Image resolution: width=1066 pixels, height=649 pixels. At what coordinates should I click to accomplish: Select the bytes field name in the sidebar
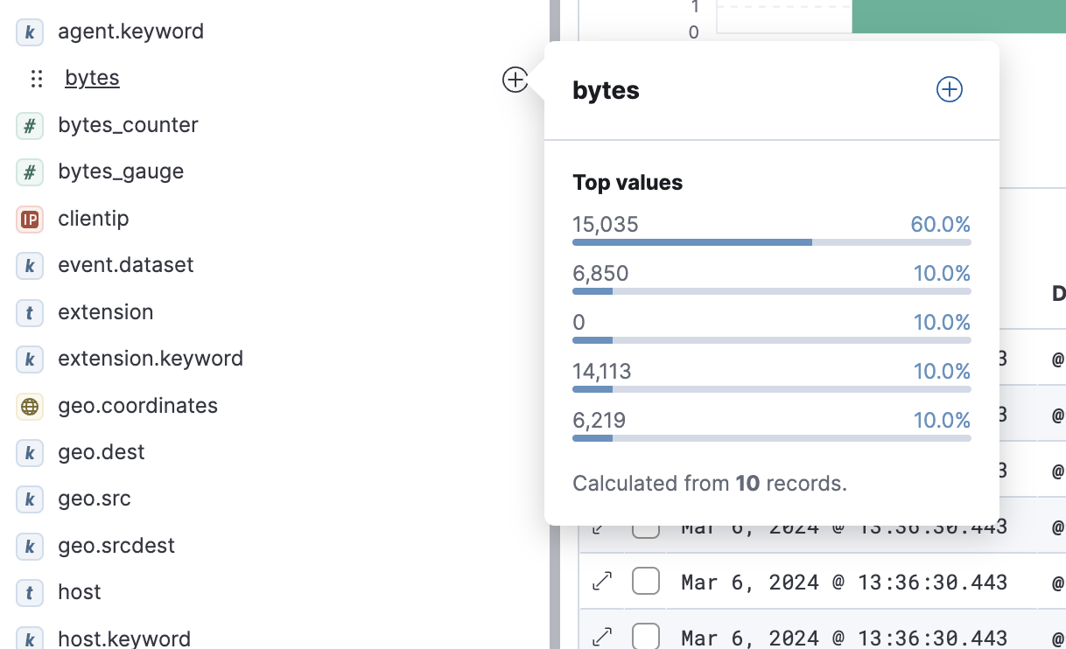(x=92, y=78)
